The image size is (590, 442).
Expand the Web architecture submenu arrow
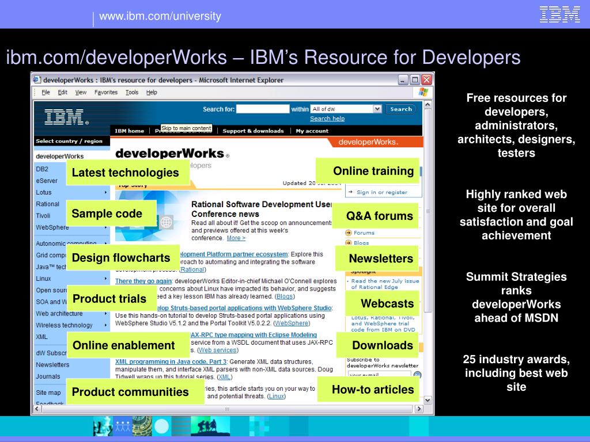coord(106,314)
